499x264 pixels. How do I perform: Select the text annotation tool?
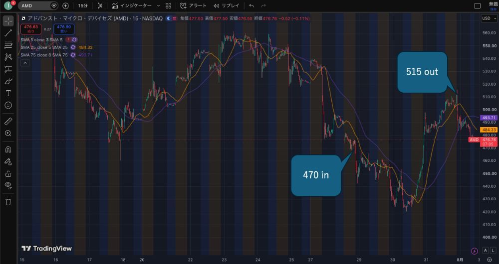coord(8,93)
